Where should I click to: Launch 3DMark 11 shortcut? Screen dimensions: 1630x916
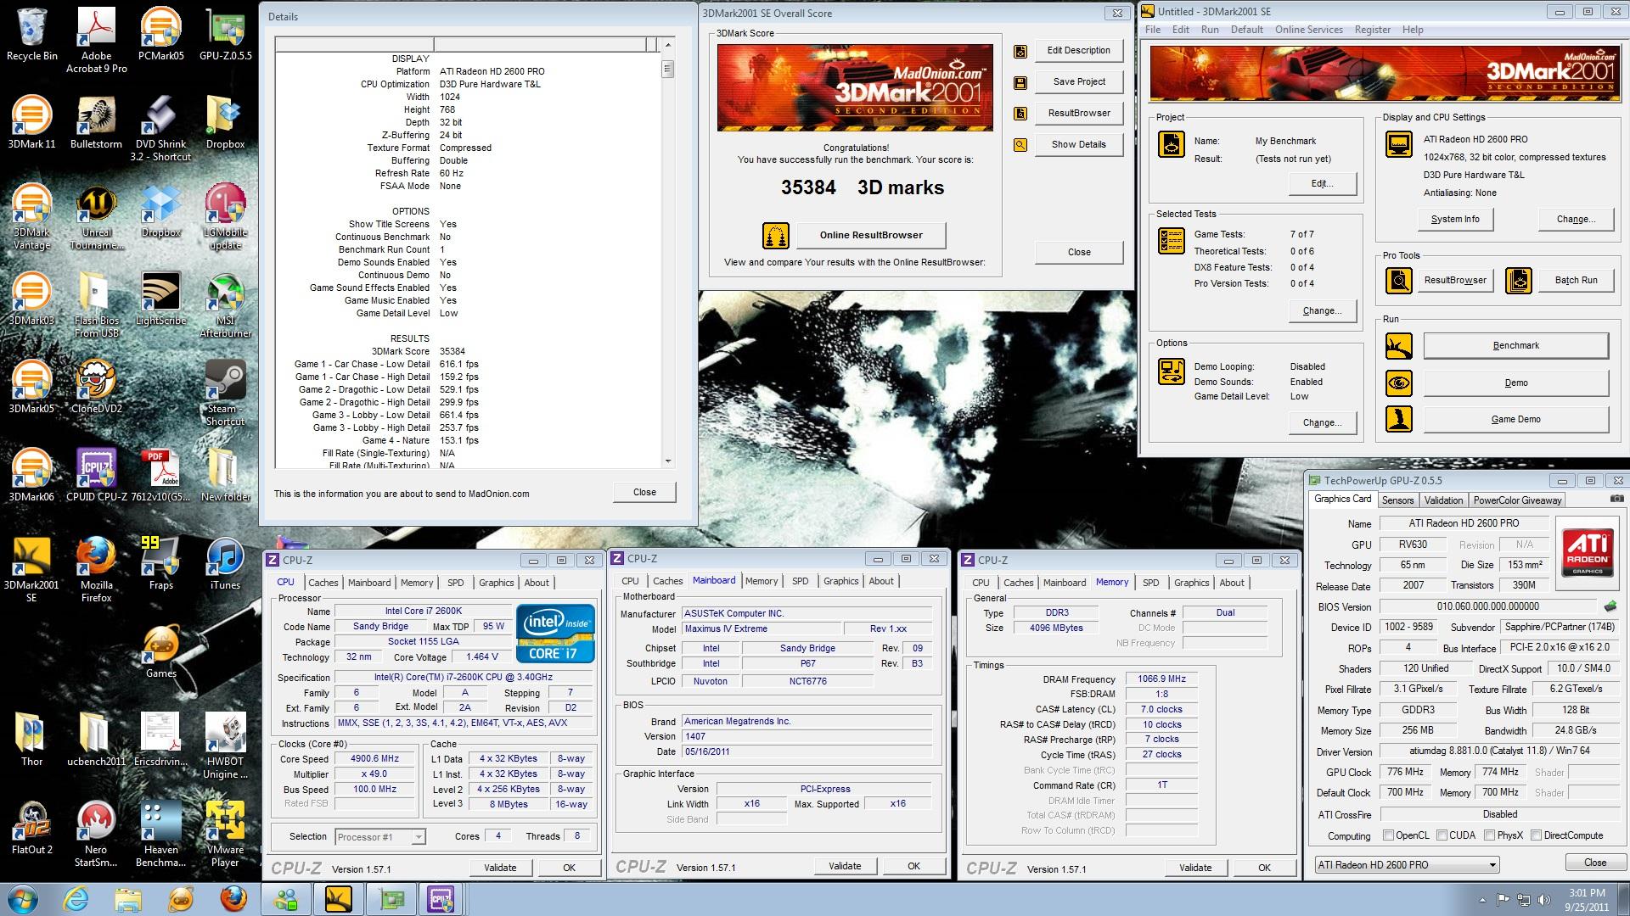point(31,122)
